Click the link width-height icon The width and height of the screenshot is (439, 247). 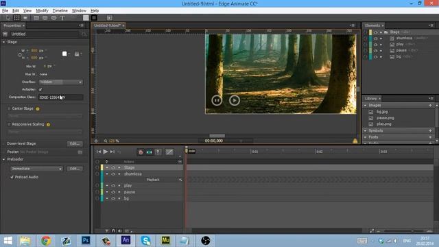point(20,54)
